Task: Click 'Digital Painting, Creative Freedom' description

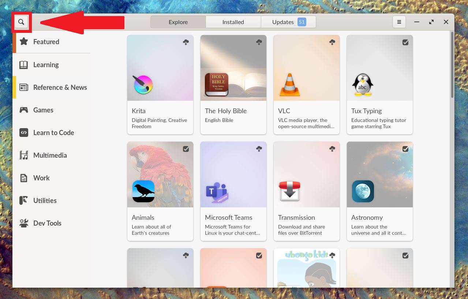Action: (x=159, y=123)
